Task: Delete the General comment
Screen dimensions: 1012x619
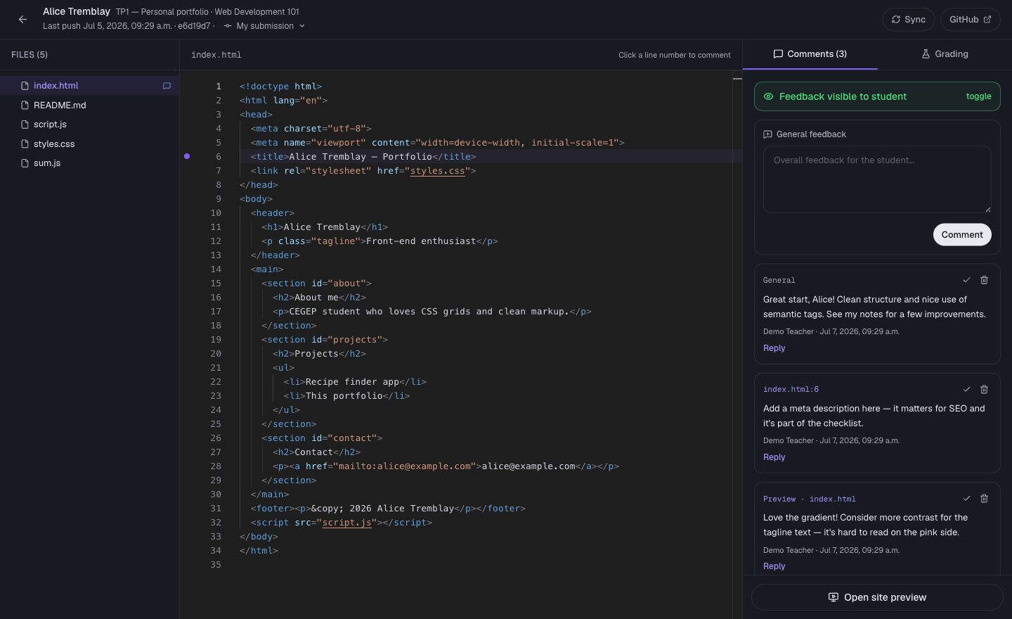Action: pyautogui.click(x=984, y=280)
